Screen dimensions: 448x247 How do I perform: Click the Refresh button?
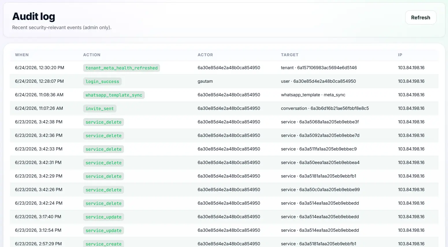tap(421, 18)
